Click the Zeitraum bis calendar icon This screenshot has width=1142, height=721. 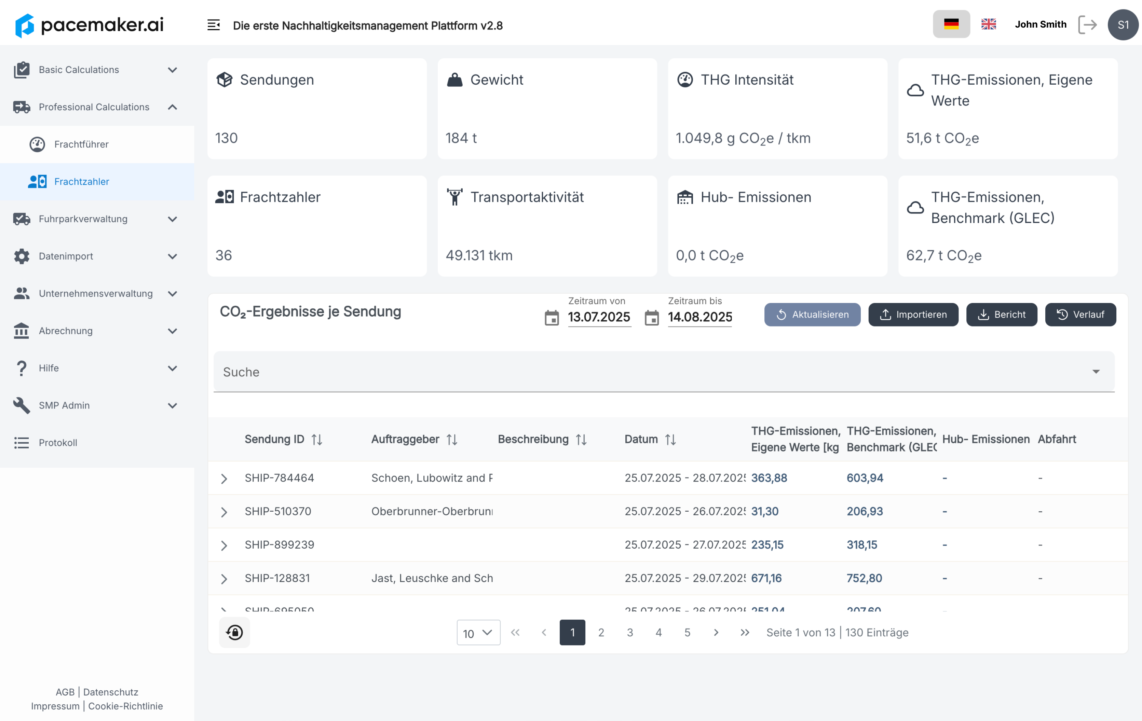tap(651, 317)
